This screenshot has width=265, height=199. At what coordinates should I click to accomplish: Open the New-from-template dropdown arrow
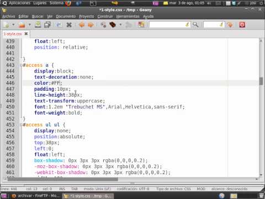click(13, 24)
